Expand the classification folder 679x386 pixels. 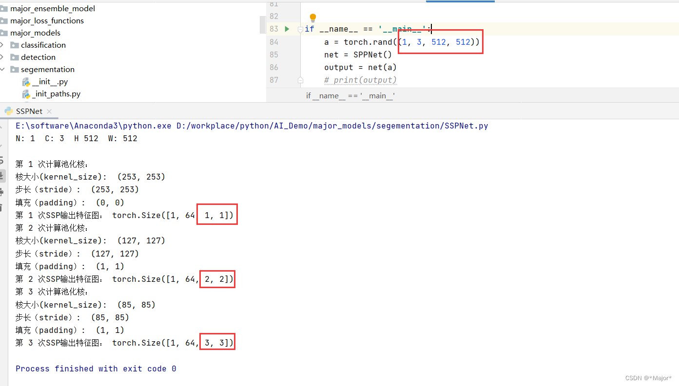pyautogui.click(x=2, y=45)
